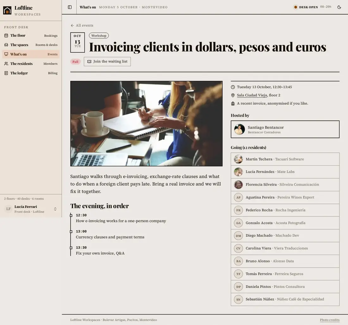Click the Loftline house logo icon
The height and width of the screenshot is (325, 348).
click(x=7, y=10)
